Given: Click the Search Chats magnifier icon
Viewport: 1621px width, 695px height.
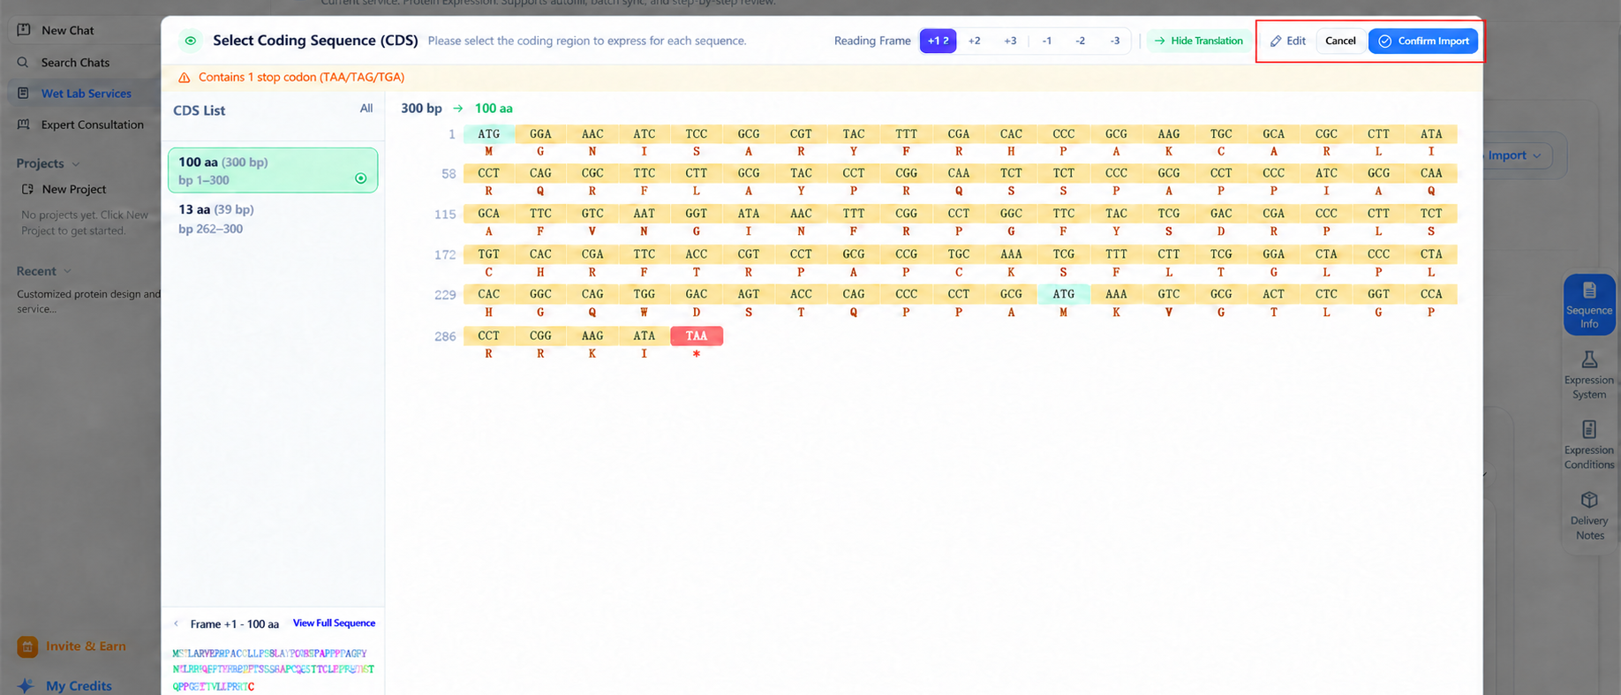Looking at the screenshot, I should [x=23, y=62].
